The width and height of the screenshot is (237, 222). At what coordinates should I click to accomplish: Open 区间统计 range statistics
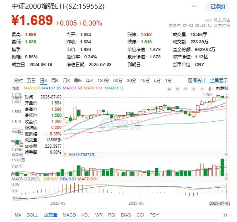(x=197, y=81)
